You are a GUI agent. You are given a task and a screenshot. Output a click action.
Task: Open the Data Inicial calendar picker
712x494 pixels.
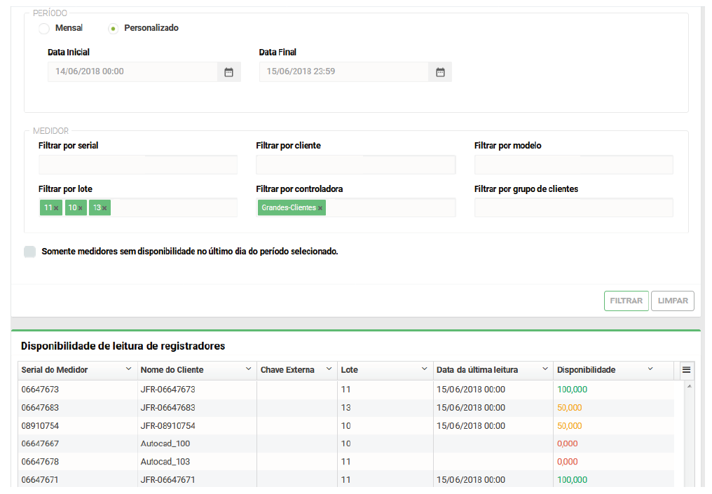click(x=228, y=72)
